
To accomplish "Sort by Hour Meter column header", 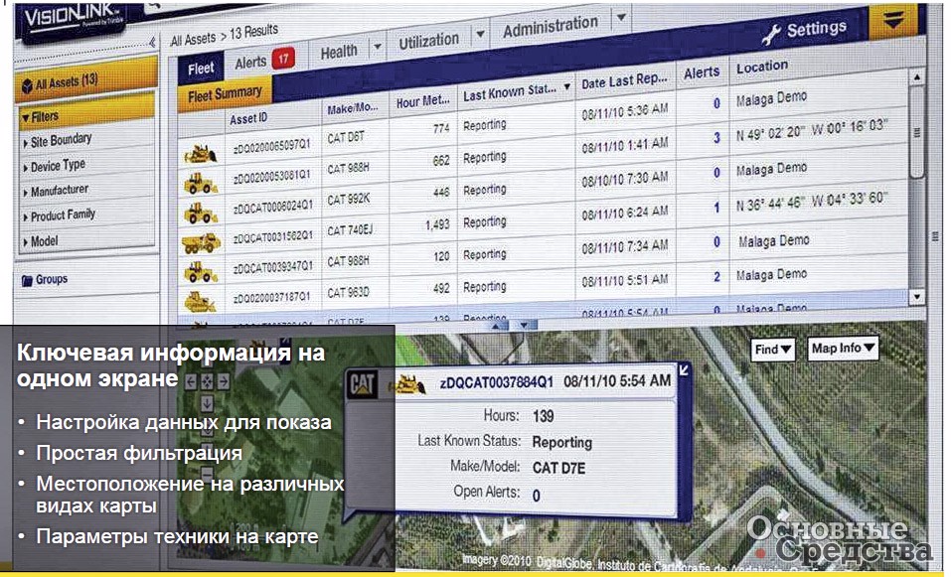I will click(x=422, y=102).
